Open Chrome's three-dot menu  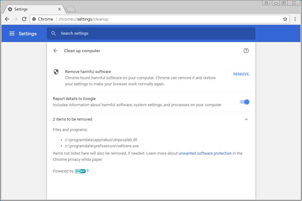[295, 19]
